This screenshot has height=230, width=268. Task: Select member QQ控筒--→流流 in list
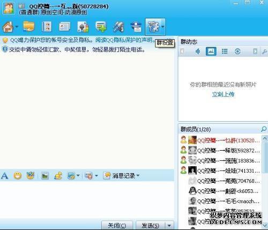click(220, 161)
